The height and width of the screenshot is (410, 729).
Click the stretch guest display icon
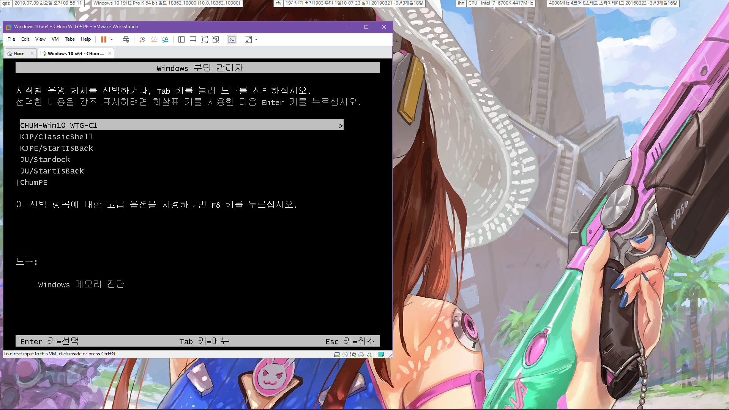click(x=248, y=39)
